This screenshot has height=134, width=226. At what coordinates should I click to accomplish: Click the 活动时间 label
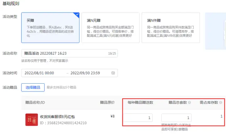(x=10, y=73)
